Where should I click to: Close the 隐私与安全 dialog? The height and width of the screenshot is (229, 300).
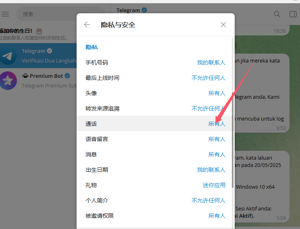coord(223,25)
